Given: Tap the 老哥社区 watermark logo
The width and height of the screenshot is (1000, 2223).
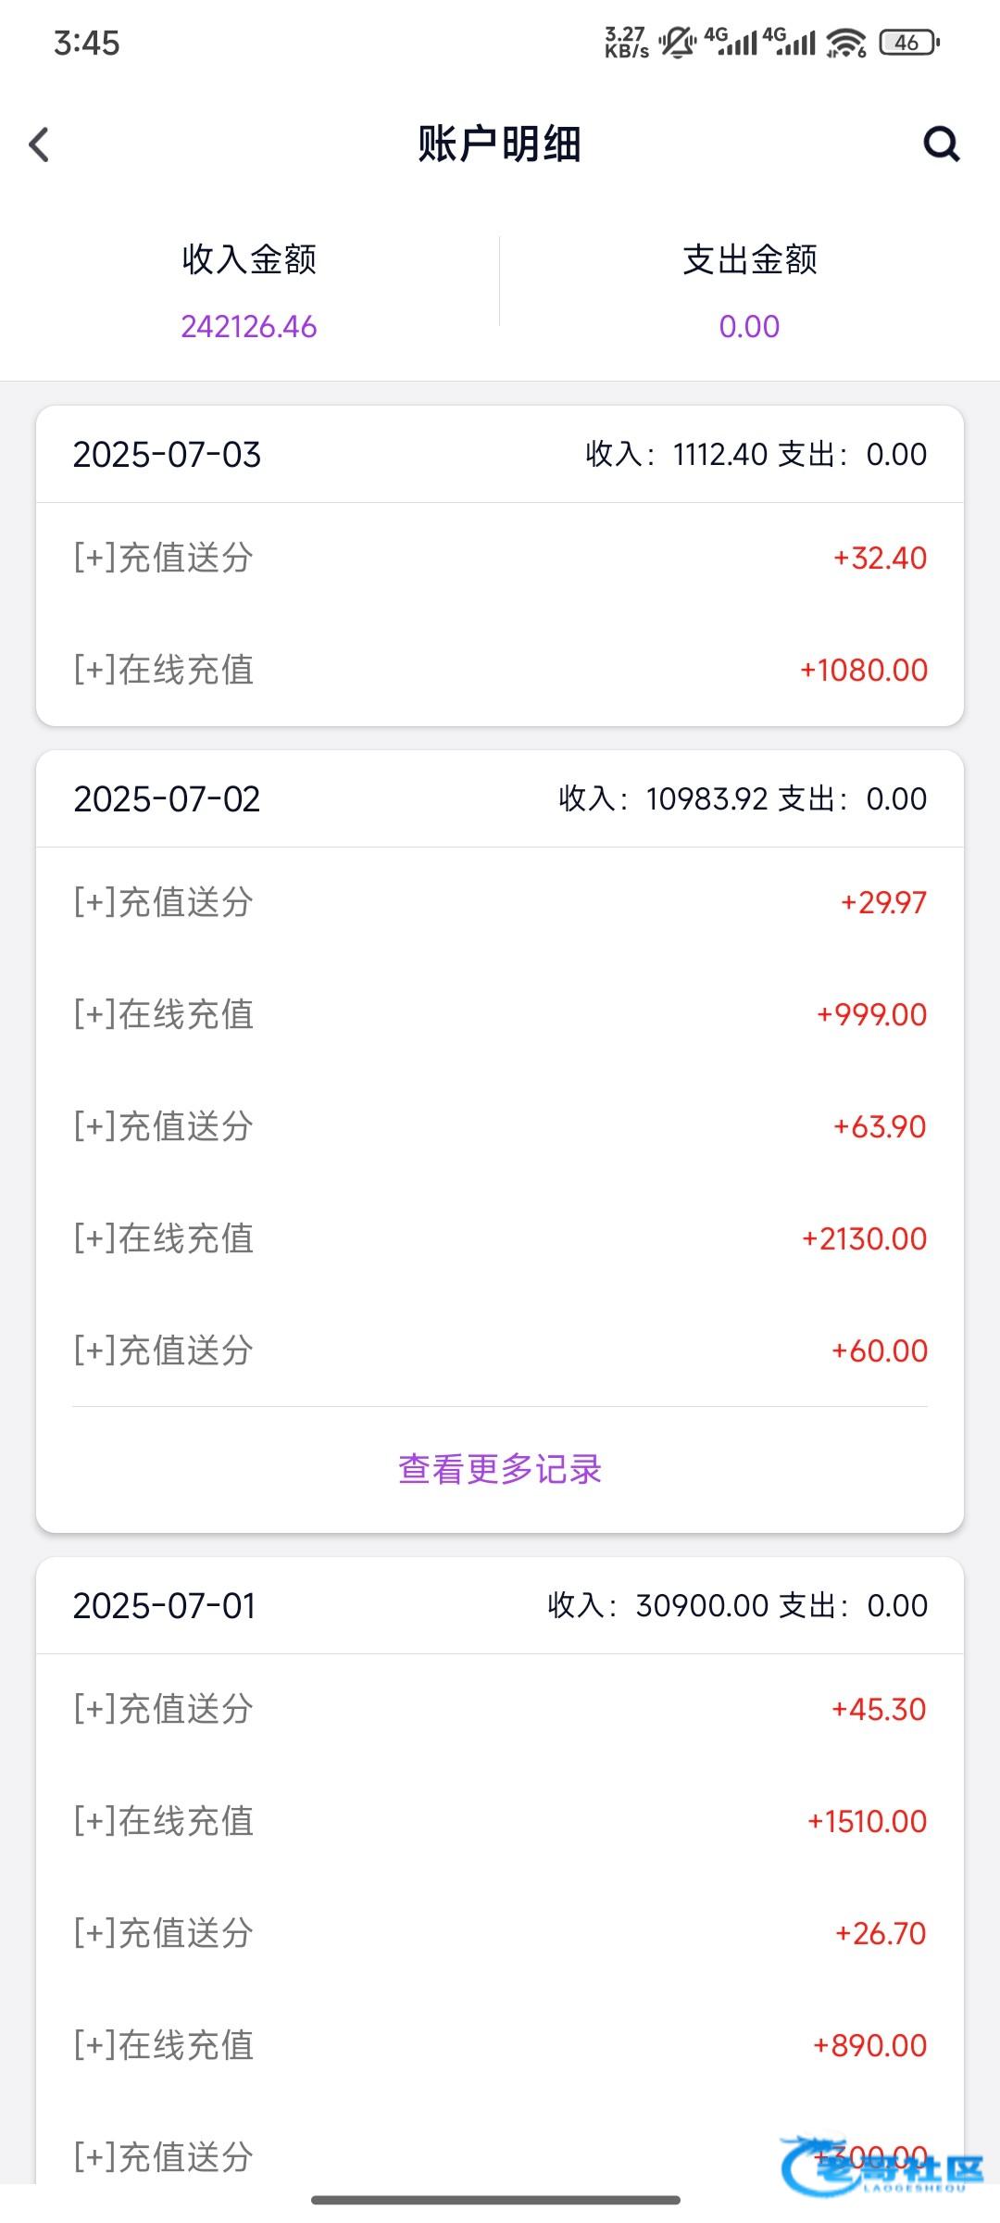Looking at the screenshot, I should point(881,2166).
